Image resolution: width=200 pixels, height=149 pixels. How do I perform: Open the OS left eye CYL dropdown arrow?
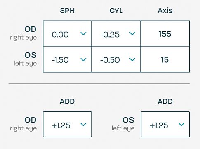pyautogui.click(x=132, y=59)
